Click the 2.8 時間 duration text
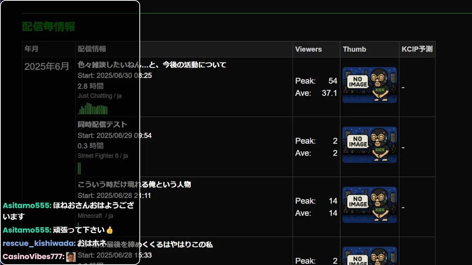 (91, 86)
